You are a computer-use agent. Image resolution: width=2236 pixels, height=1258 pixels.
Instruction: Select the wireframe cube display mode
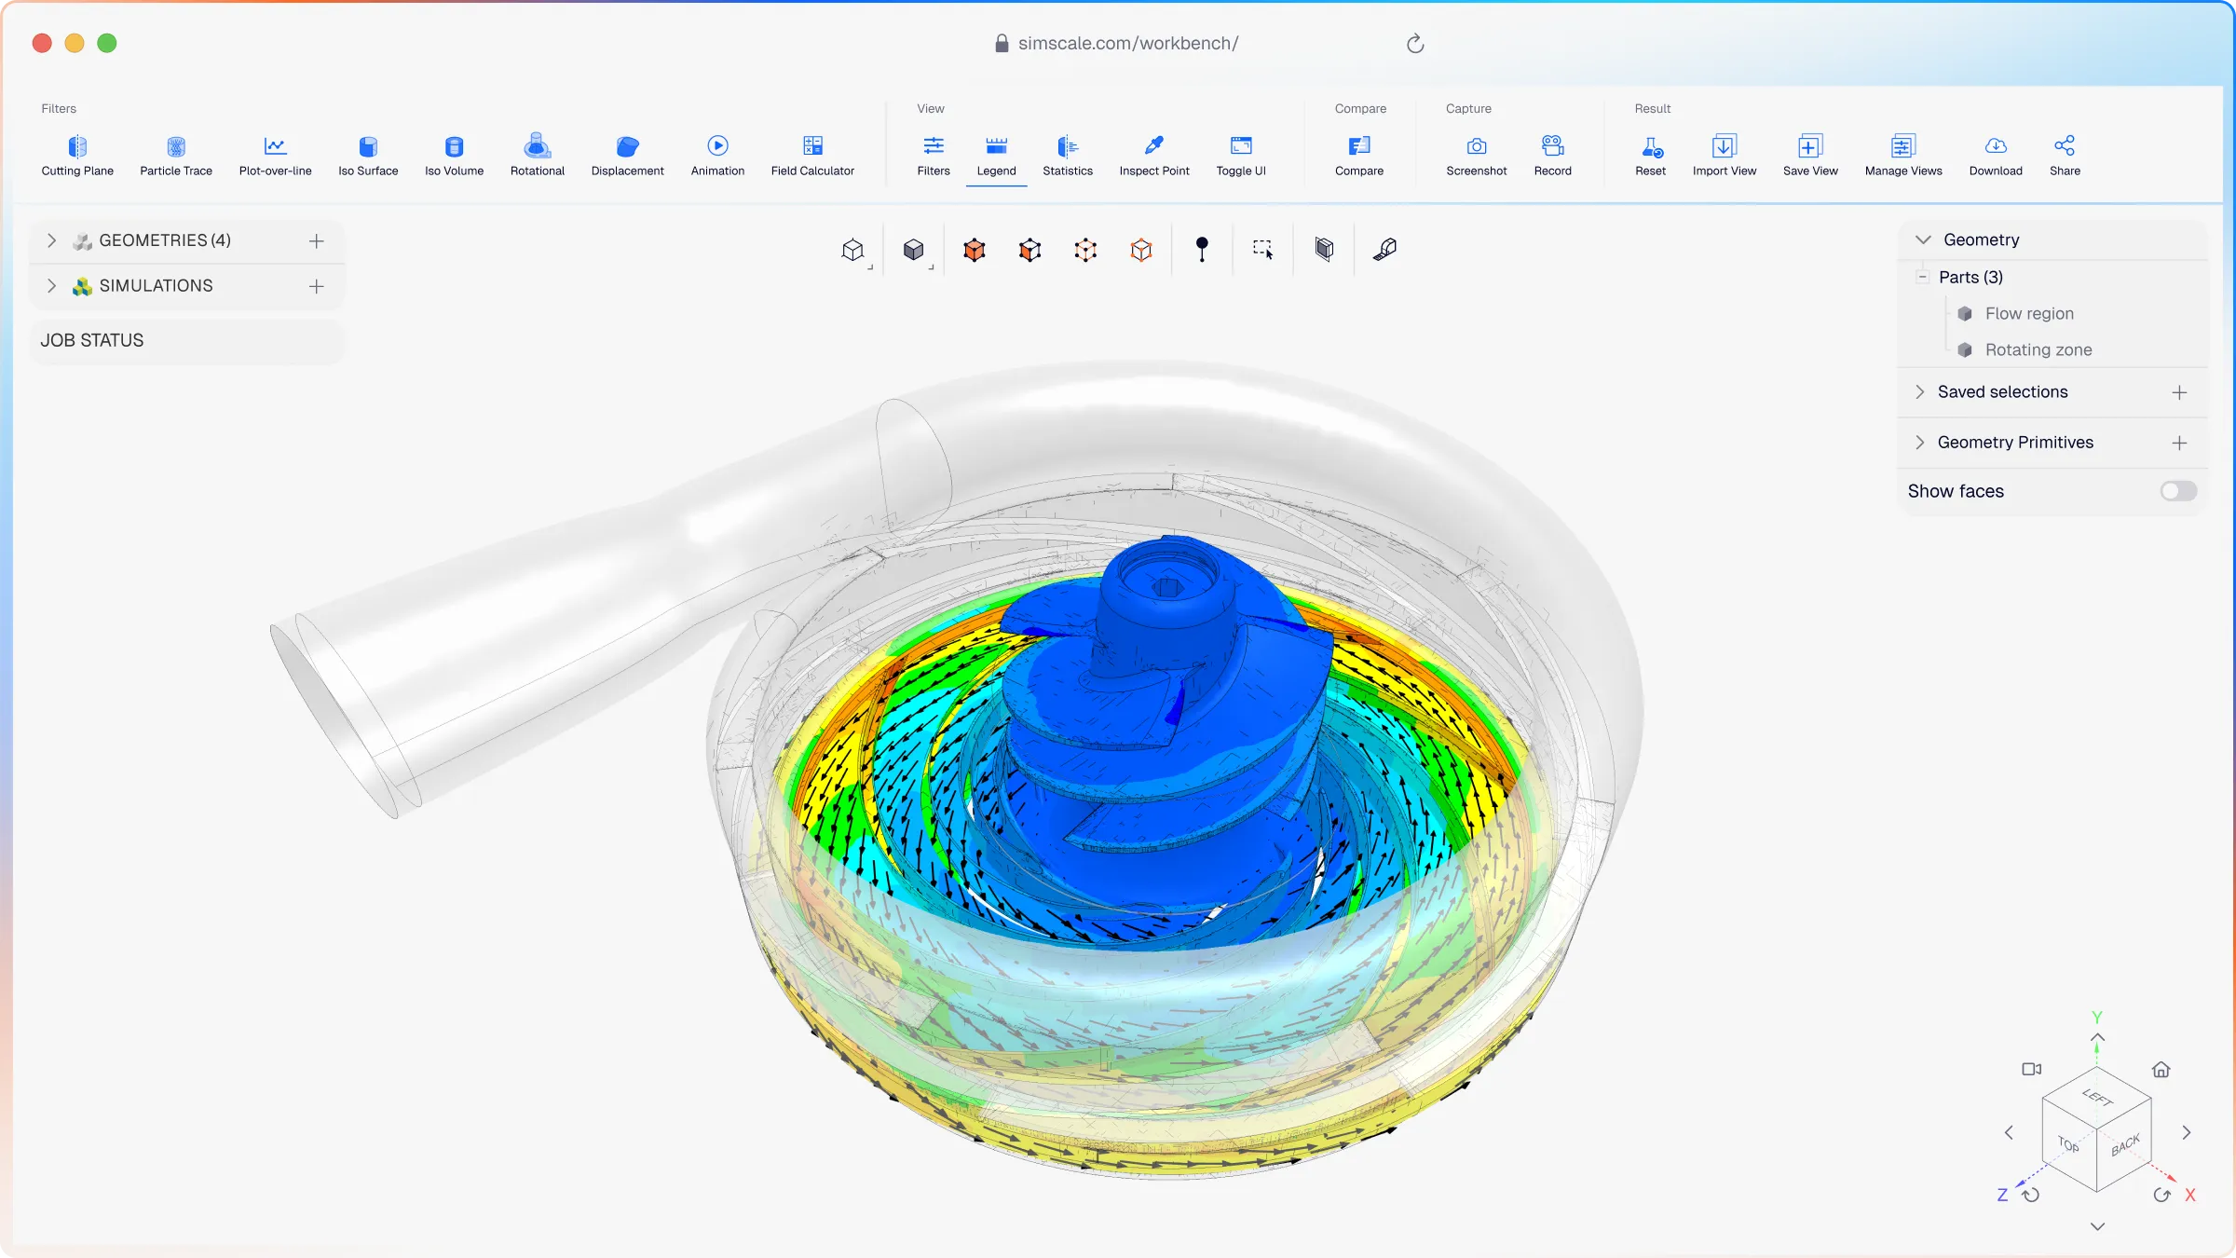tap(852, 250)
